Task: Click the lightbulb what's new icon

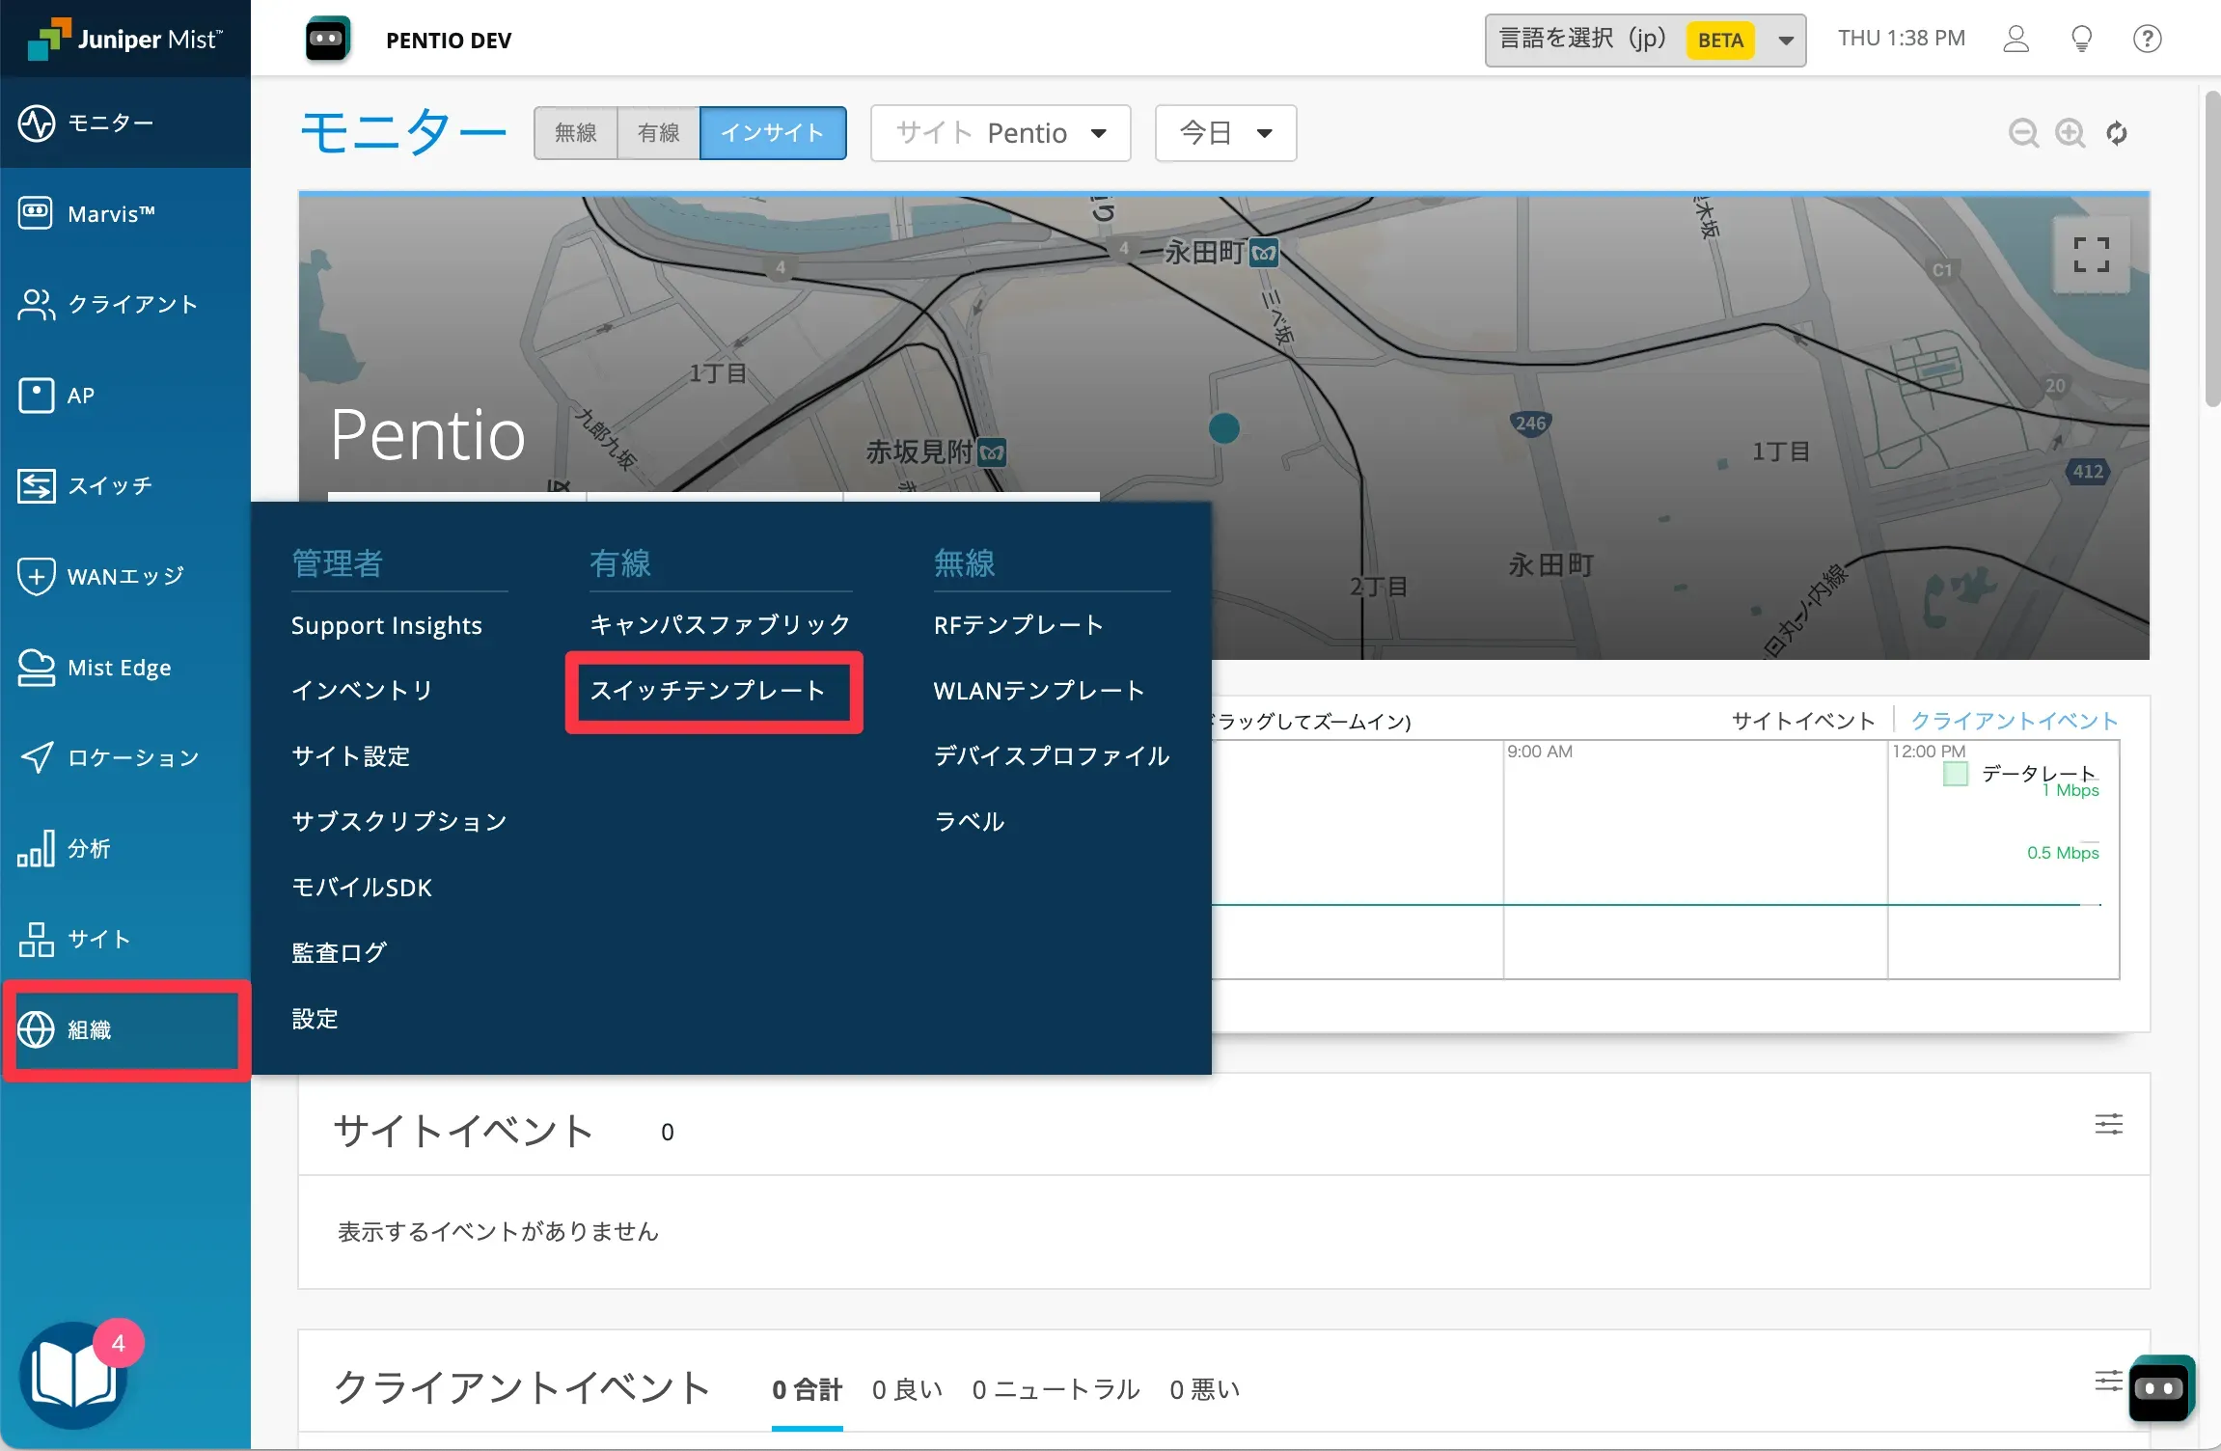Action: click(2081, 40)
